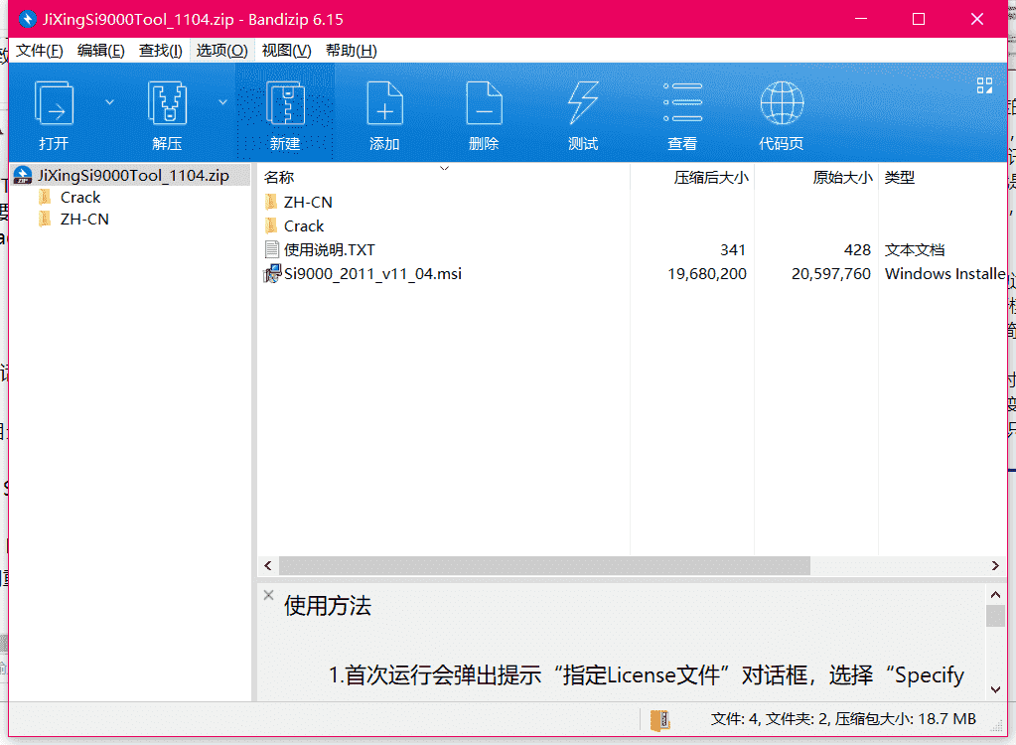Select the Crack folder in file list
This screenshot has width=1016, height=745.
[304, 226]
